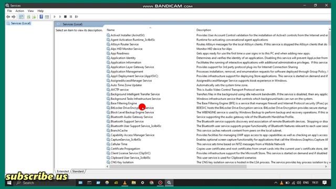Select Background Tasks Infrastructure Service
Screen dimensions: 336x189
[135, 99]
